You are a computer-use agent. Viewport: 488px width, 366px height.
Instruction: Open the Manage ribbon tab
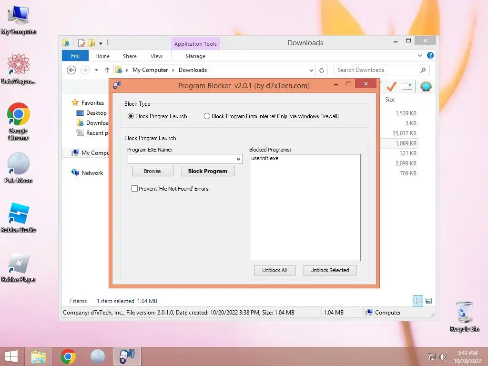[195, 56]
